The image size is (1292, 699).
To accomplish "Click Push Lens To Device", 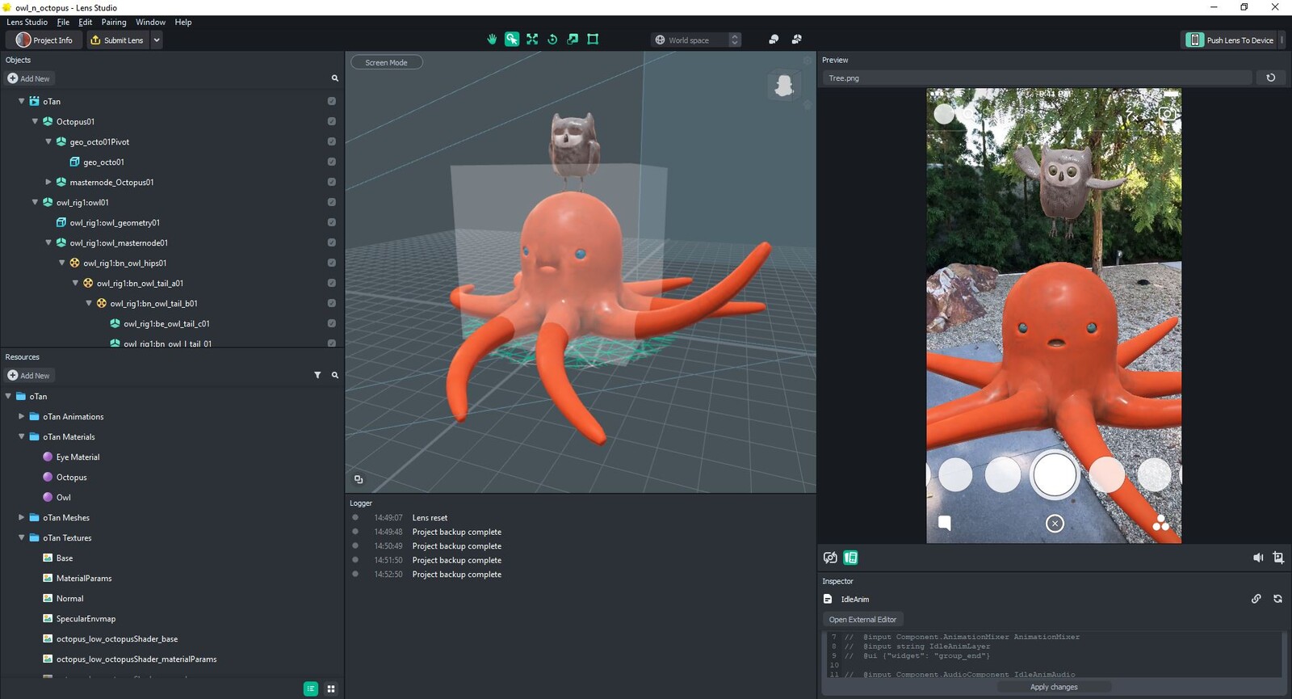I will click(x=1231, y=40).
